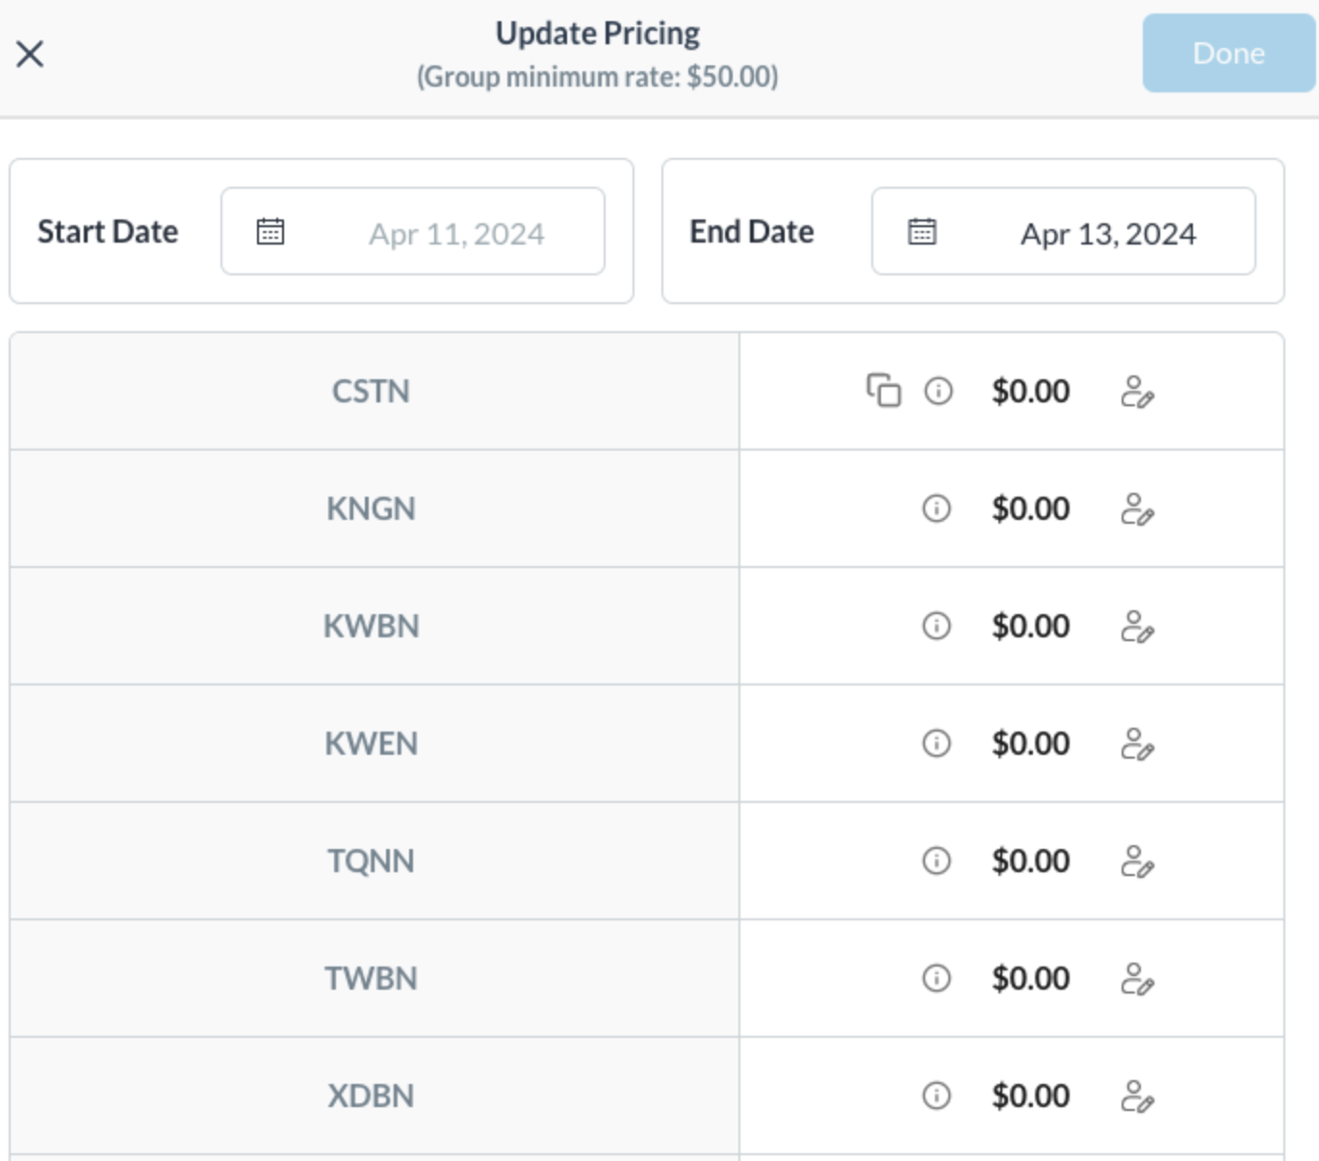Click the KNGN room type label
Screen dimensions: 1319x1161
click(371, 508)
